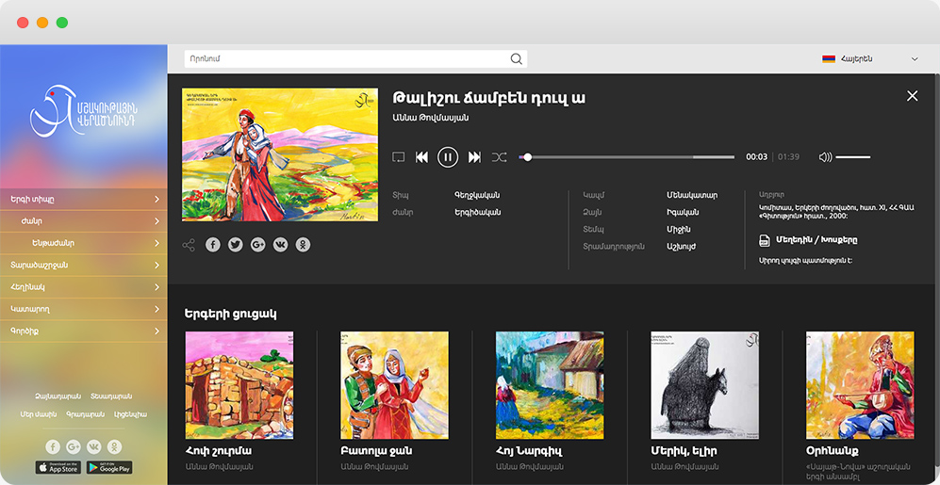The image size is (940, 485).
Task: Share the song on Twitter
Action: coord(236,245)
